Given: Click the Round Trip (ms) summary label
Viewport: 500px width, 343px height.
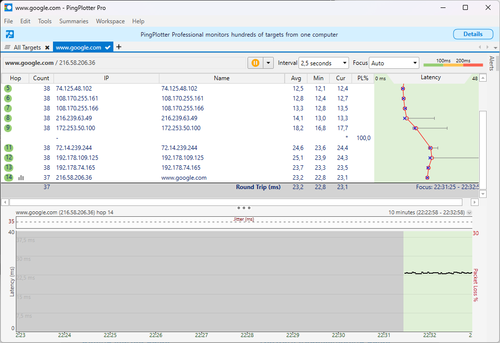Looking at the screenshot, I should (x=258, y=187).
